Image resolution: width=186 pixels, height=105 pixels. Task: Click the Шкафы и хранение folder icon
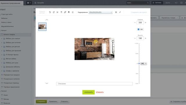click(4, 71)
